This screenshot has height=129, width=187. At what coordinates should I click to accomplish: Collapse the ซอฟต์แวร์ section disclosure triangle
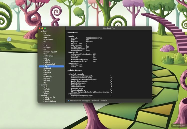(40, 95)
